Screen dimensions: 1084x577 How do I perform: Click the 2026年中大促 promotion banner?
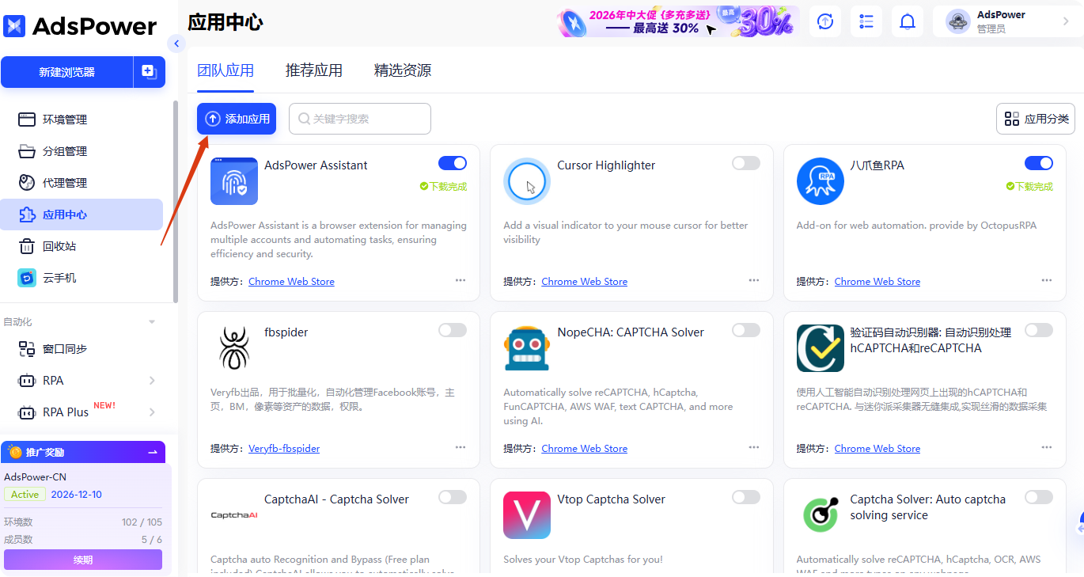(677, 21)
